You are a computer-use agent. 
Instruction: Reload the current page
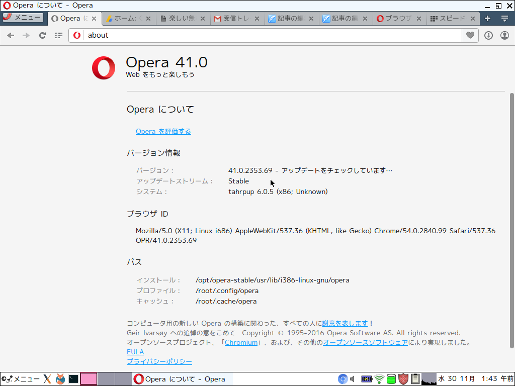pyautogui.click(x=42, y=36)
